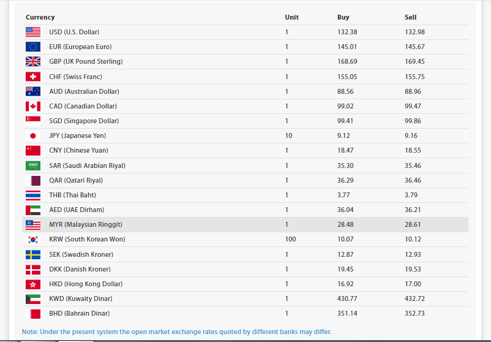Viewport: 491px width, 342px height.
Task: Click the European Union flag icon
Action: pyautogui.click(x=33, y=47)
